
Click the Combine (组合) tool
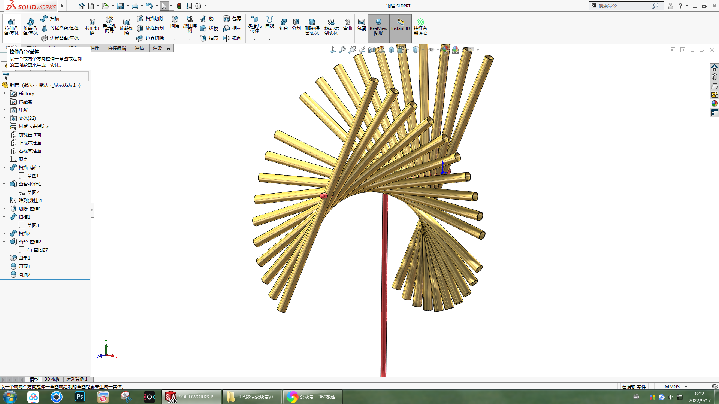click(284, 24)
